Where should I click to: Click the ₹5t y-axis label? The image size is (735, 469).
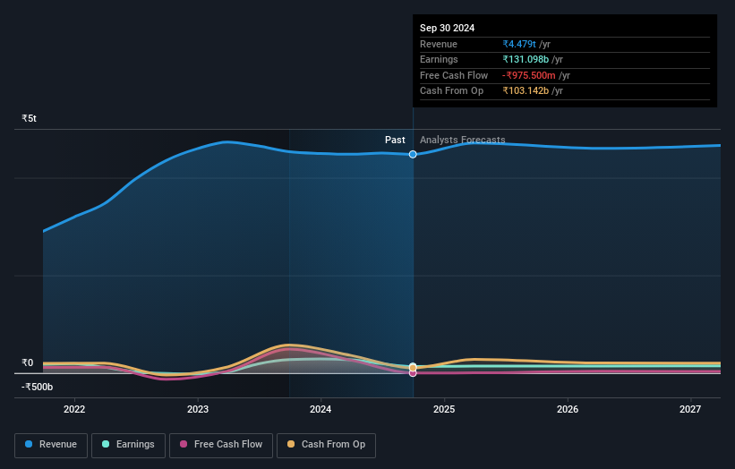point(29,118)
